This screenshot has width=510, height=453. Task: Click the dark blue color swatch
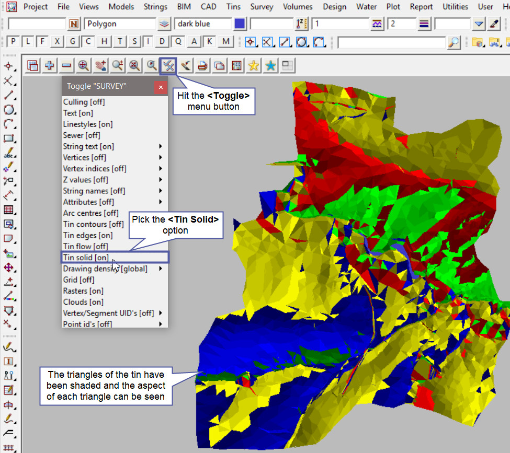pos(240,24)
